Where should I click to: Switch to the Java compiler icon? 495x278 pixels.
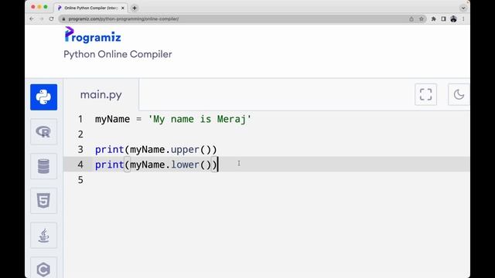click(x=43, y=236)
